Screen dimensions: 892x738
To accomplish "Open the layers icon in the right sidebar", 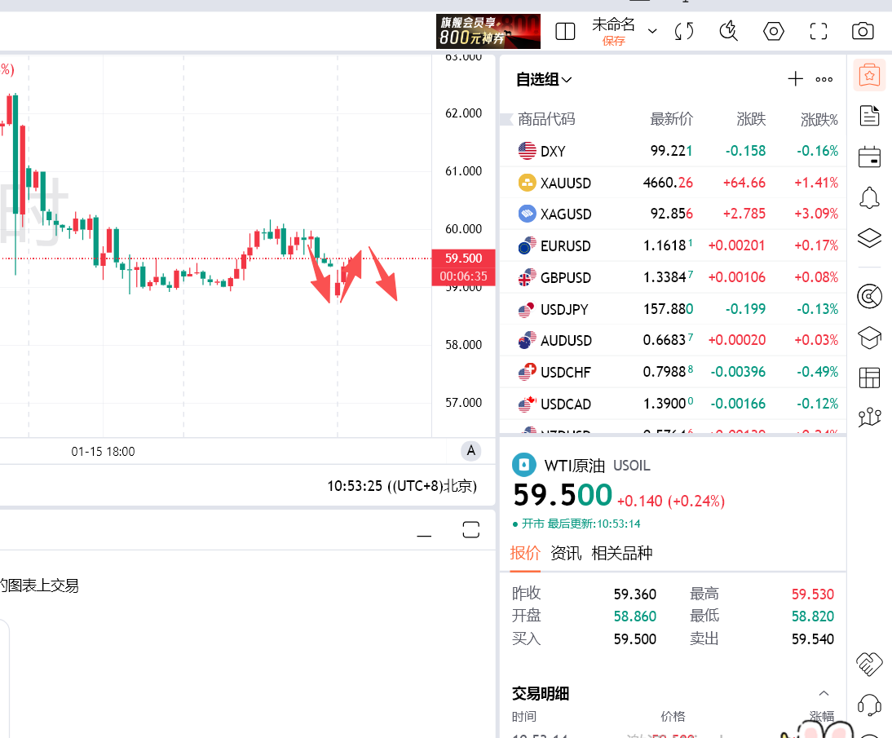I will coord(869,237).
